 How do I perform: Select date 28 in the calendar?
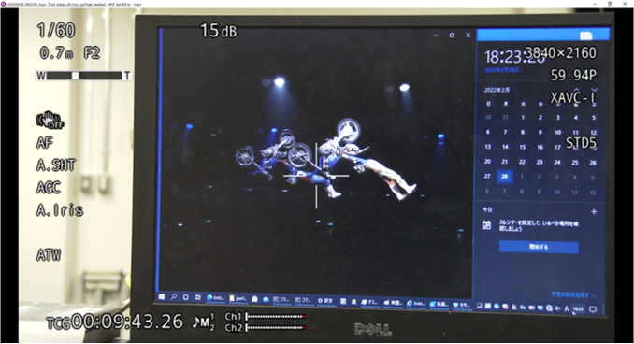(x=504, y=177)
